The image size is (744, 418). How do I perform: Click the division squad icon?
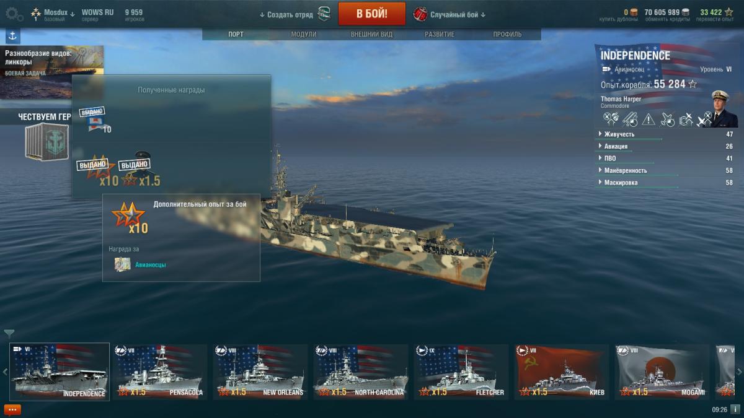(x=324, y=14)
